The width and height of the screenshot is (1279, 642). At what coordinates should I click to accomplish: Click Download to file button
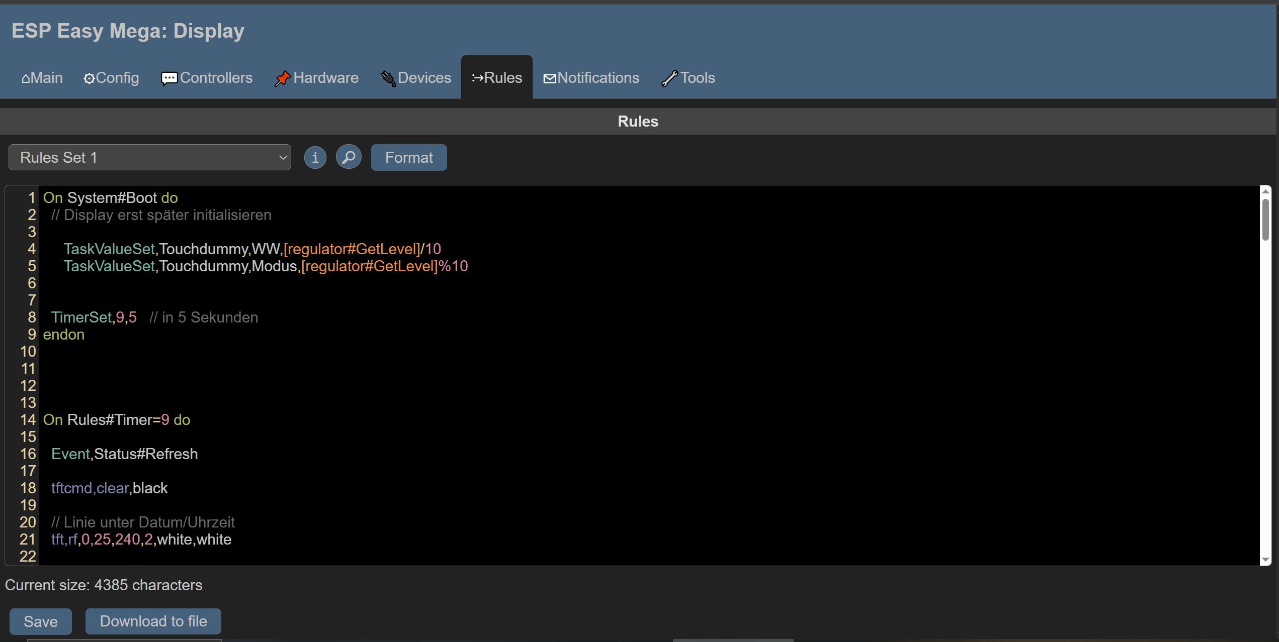[153, 621]
